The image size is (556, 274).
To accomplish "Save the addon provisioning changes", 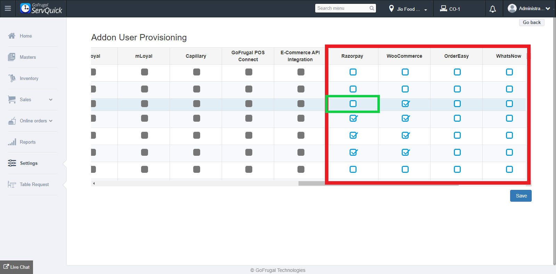I will coord(521,196).
